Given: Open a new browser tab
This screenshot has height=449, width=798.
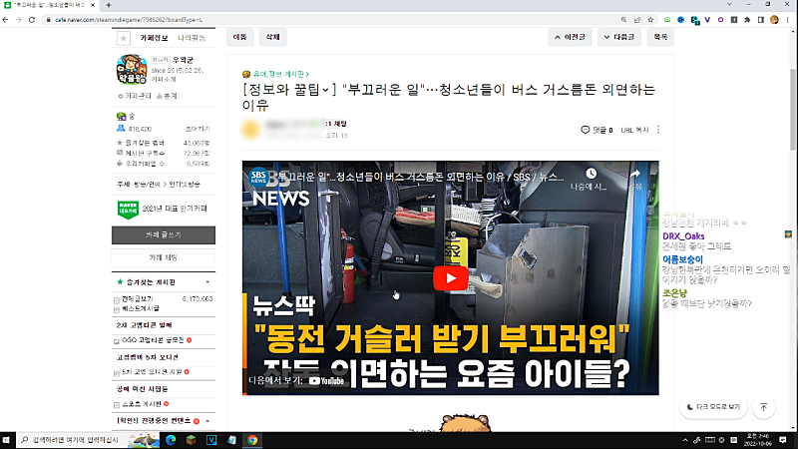Looking at the screenshot, I should tap(109, 5).
